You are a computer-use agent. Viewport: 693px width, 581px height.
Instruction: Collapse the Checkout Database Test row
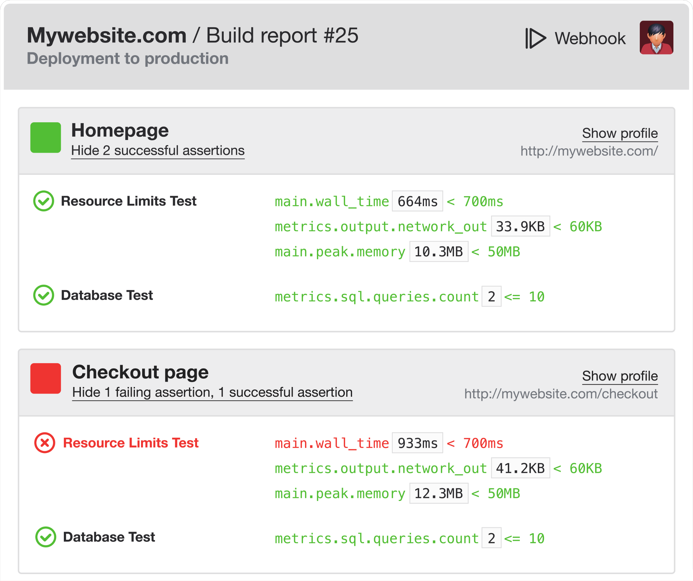(109, 537)
